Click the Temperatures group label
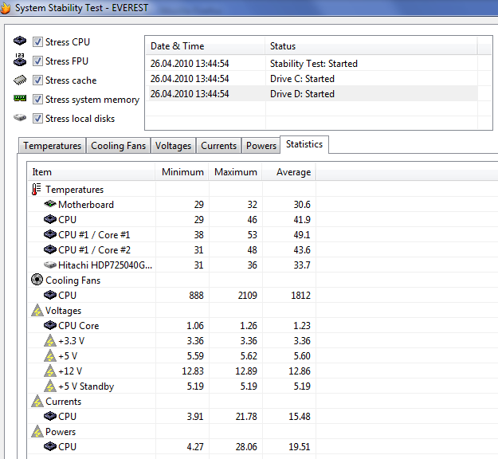This screenshot has height=459, width=498. [x=74, y=190]
